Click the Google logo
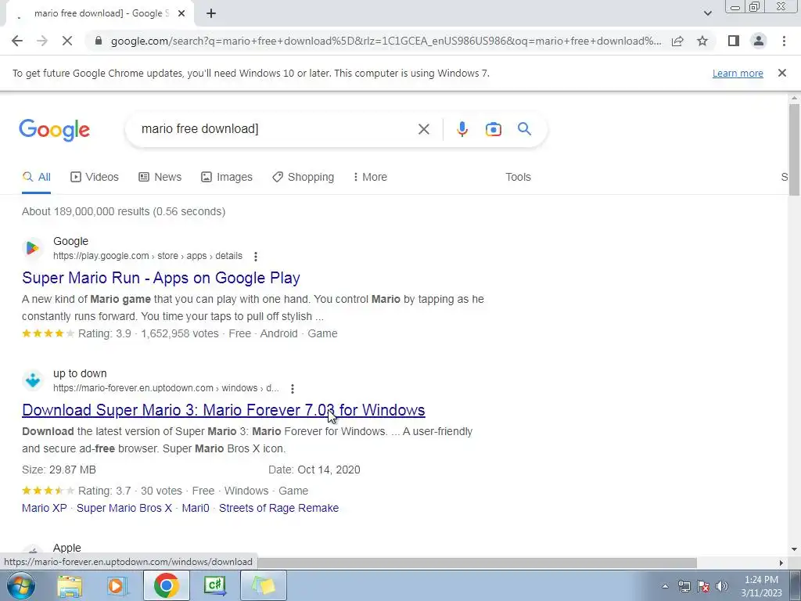The height and width of the screenshot is (601, 801). (55, 129)
